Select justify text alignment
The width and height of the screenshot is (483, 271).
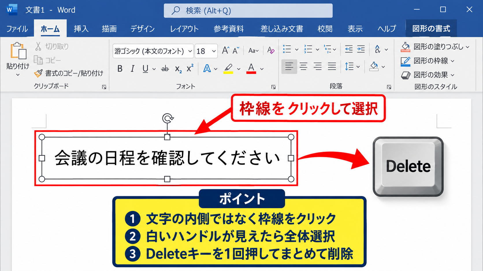click(332, 67)
